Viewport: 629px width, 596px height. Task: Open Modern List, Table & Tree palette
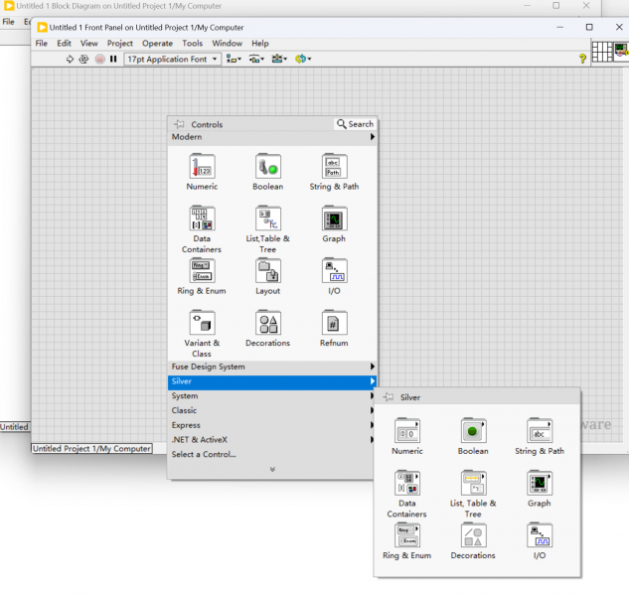[268, 229]
